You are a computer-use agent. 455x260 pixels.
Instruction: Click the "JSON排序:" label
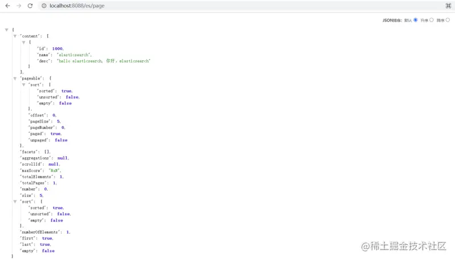[392, 20]
